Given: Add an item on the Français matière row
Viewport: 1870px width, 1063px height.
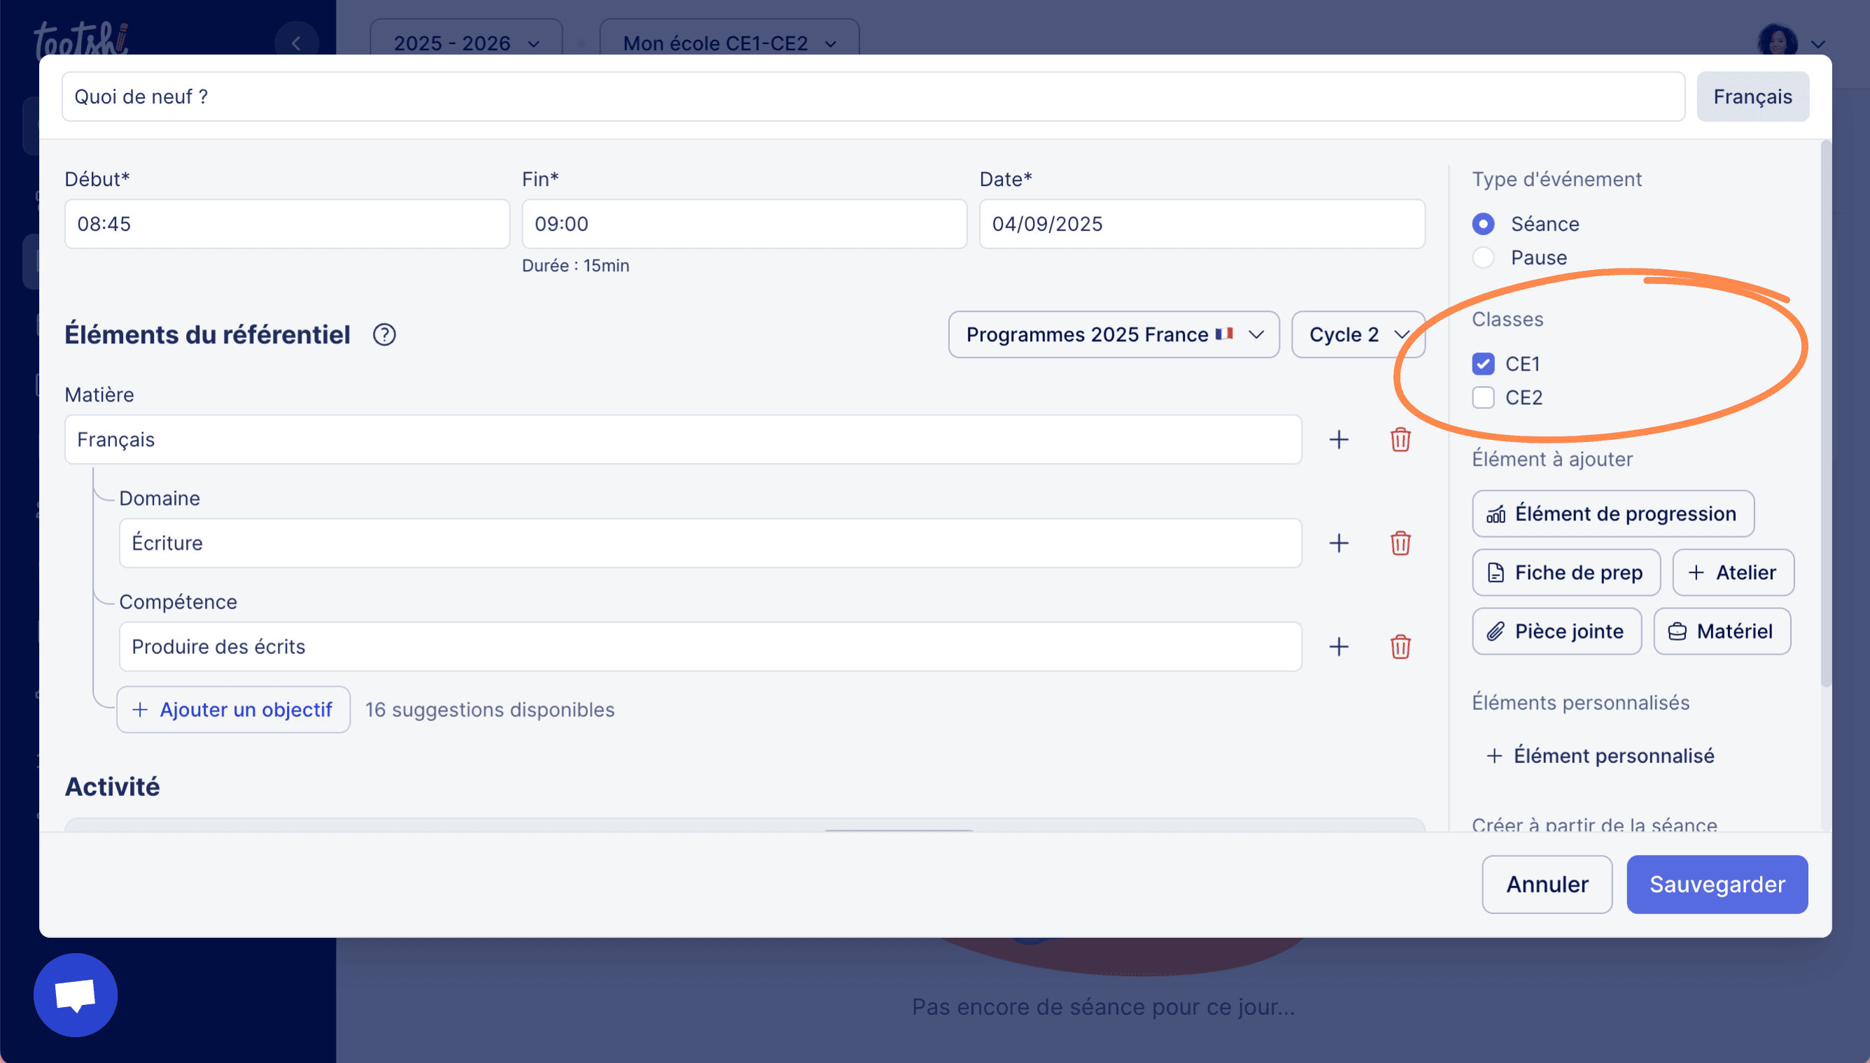Looking at the screenshot, I should coord(1338,439).
